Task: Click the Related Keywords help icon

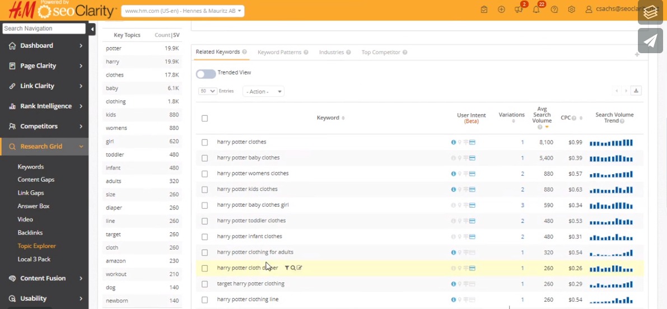Action: (x=245, y=52)
